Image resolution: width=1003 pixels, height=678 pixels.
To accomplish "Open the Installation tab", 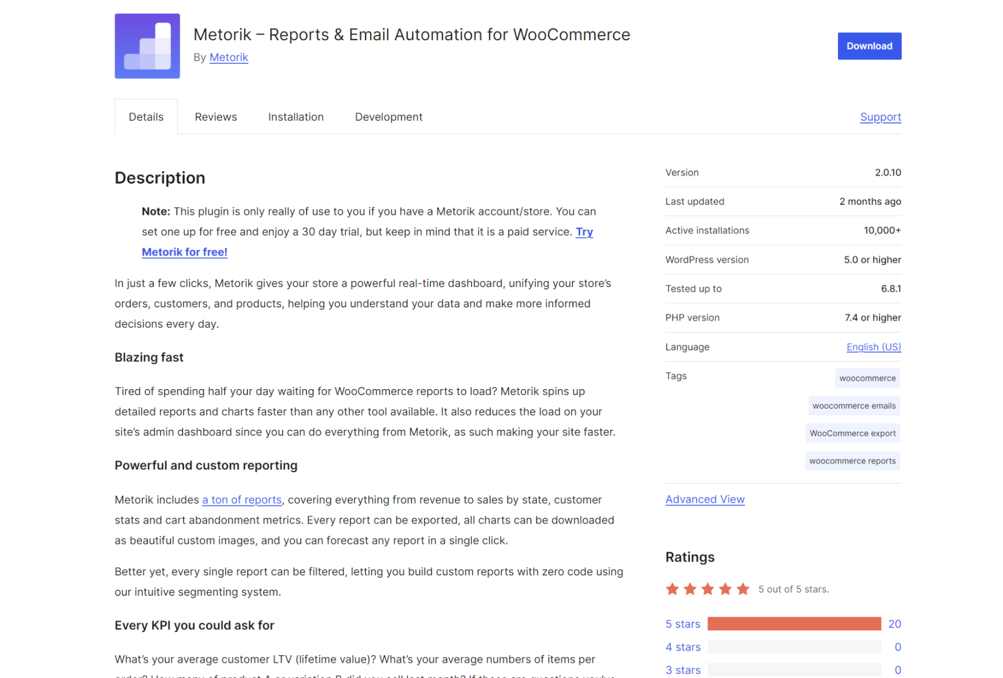I will (296, 117).
